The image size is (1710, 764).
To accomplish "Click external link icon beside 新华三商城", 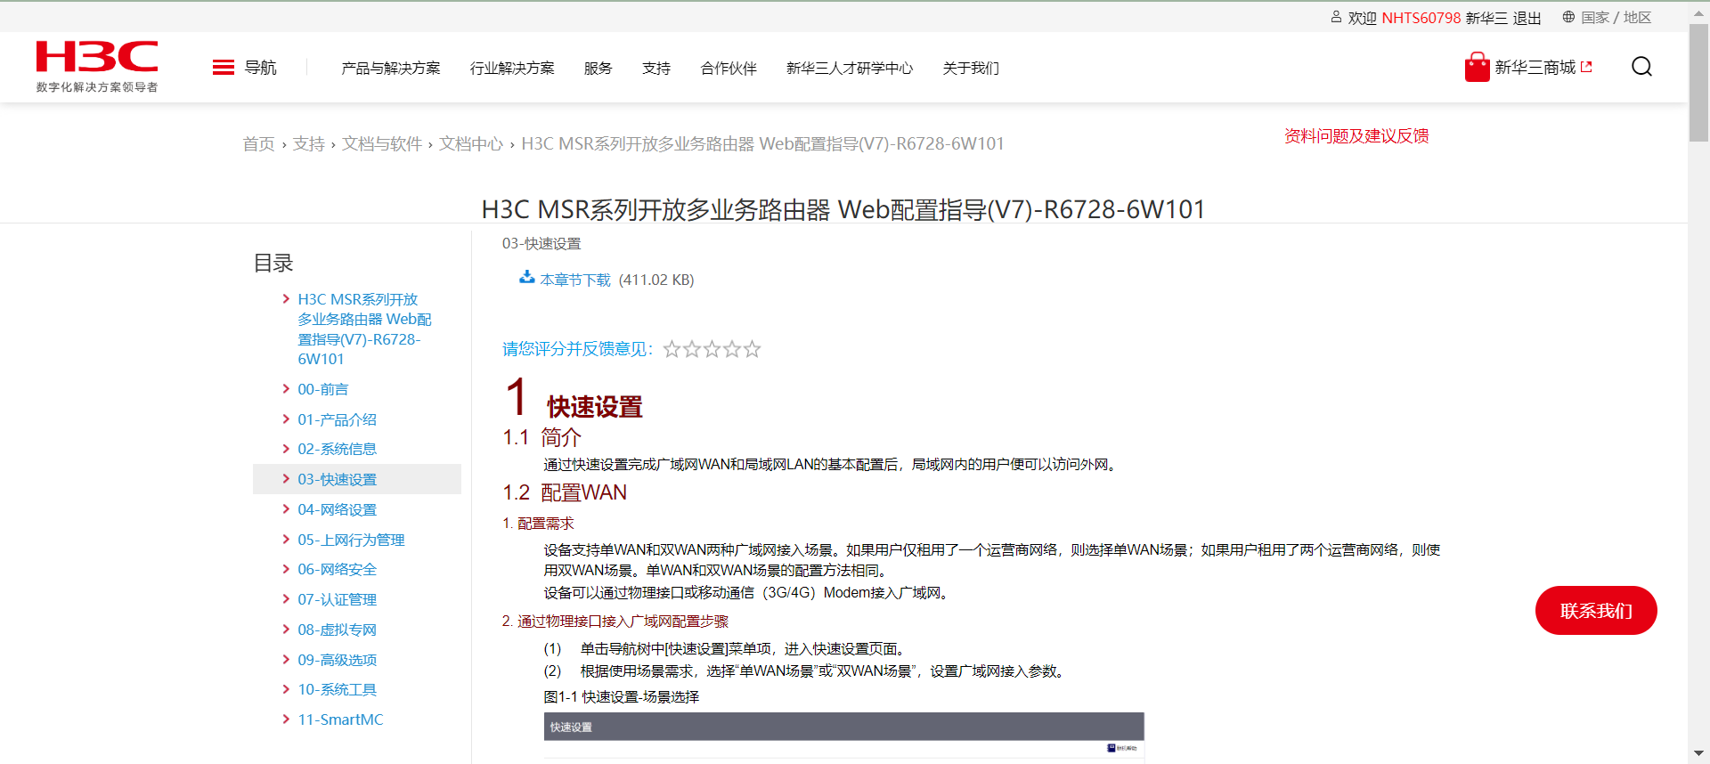I will click(x=1586, y=67).
